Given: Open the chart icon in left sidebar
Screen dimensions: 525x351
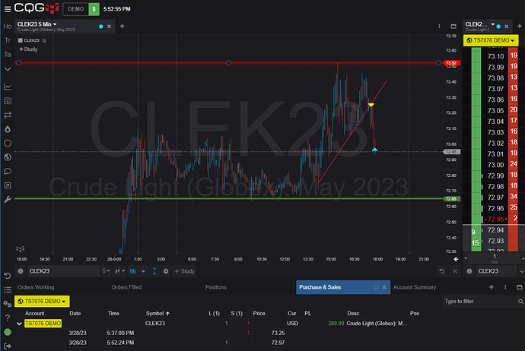Looking at the screenshot, I should pyautogui.click(x=8, y=87).
